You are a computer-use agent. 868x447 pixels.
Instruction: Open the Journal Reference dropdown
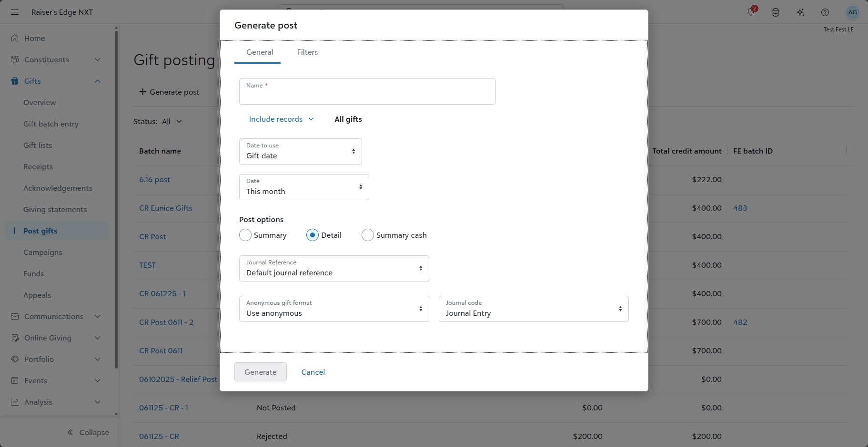(x=333, y=269)
